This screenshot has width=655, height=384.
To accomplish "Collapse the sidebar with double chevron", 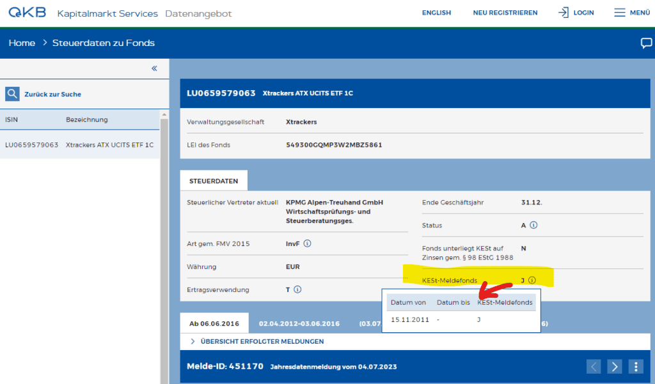I will coord(154,68).
